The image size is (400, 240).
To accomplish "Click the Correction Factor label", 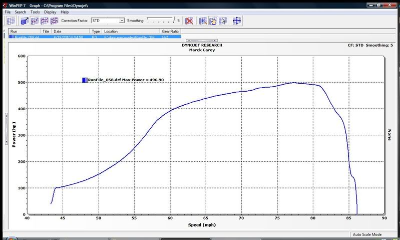I will (x=75, y=21).
